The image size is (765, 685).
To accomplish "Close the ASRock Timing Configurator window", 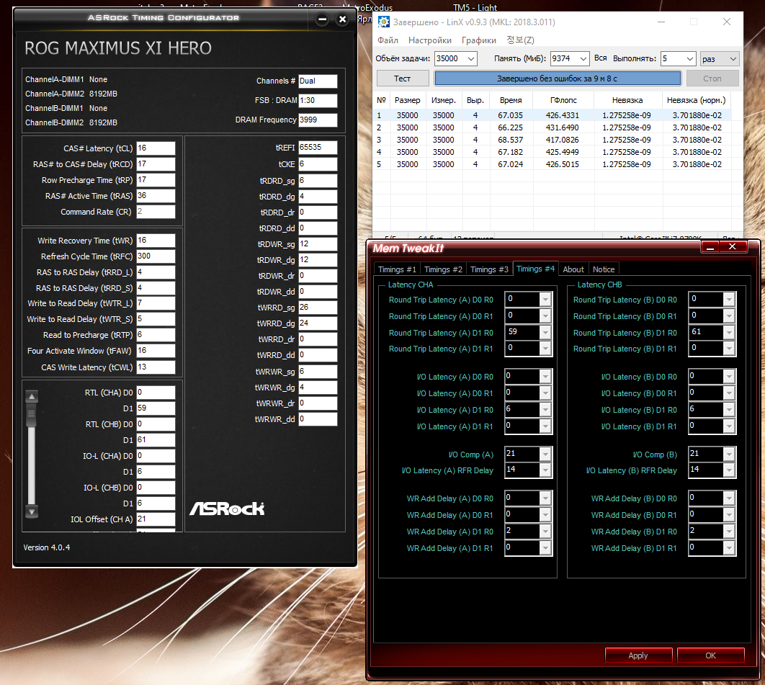I will [342, 19].
